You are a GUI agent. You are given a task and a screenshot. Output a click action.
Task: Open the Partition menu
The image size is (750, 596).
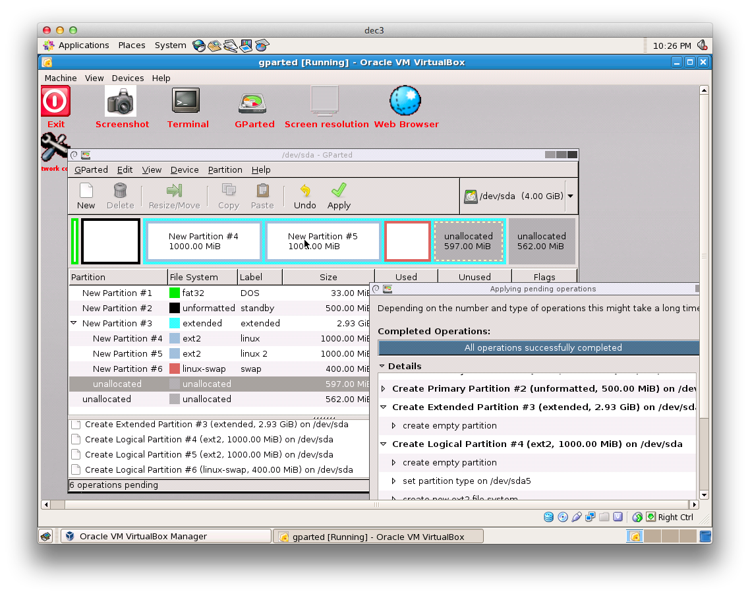click(x=225, y=170)
